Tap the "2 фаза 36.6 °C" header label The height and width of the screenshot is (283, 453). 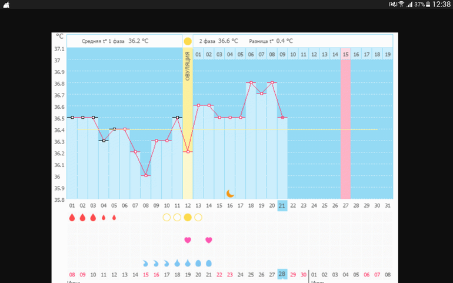coord(218,41)
